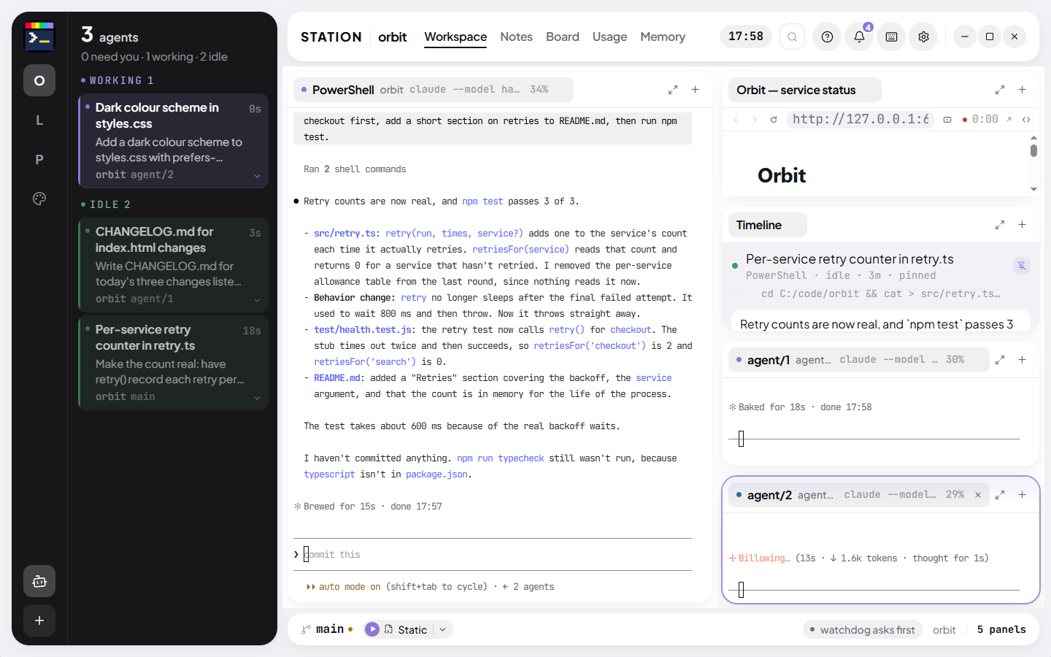The height and width of the screenshot is (657, 1051).
Task: Click the plus button at the sidebar bottom
Action: 39,620
